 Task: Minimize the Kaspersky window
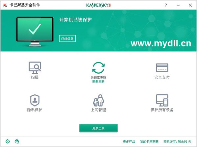click(178, 5)
